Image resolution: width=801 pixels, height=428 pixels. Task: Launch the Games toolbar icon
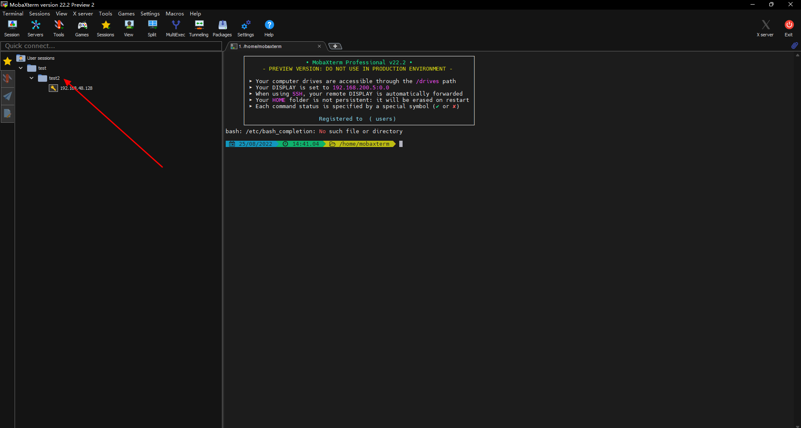pos(82,28)
